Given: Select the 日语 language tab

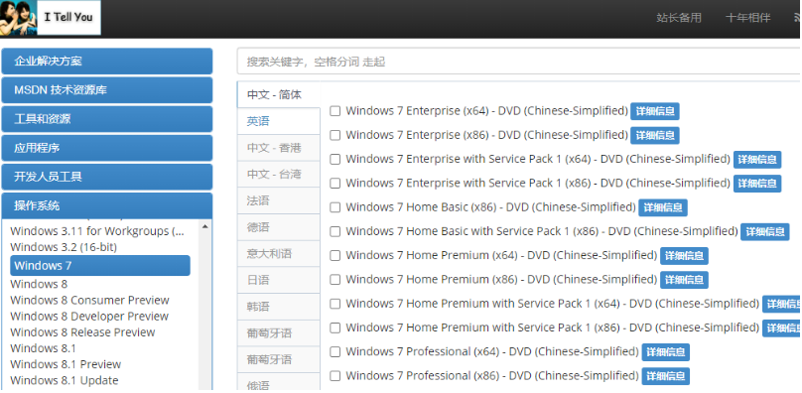Looking at the screenshot, I should coord(279,280).
